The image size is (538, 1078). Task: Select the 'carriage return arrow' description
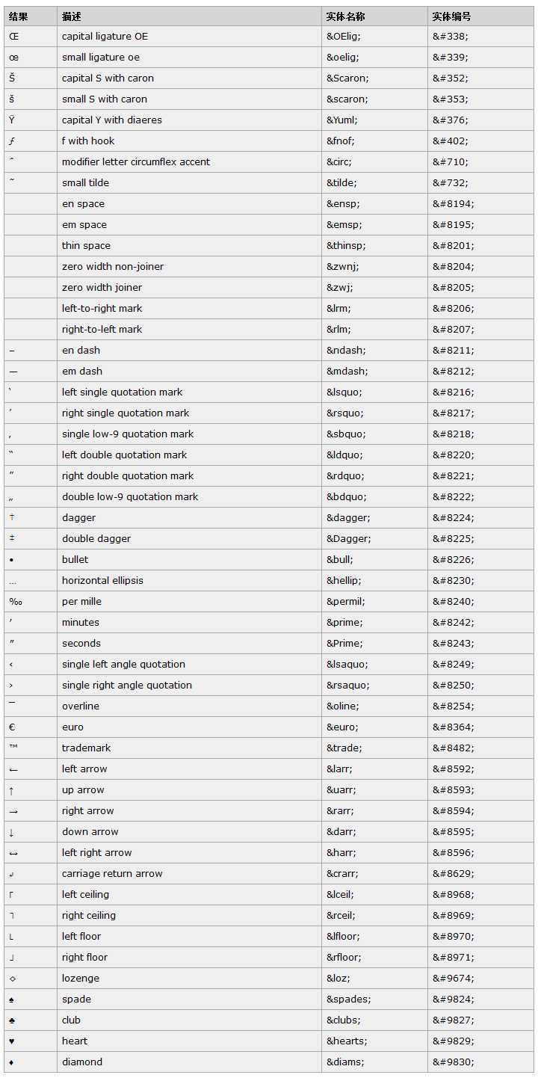pyautogui.click(x=112, y=874)
